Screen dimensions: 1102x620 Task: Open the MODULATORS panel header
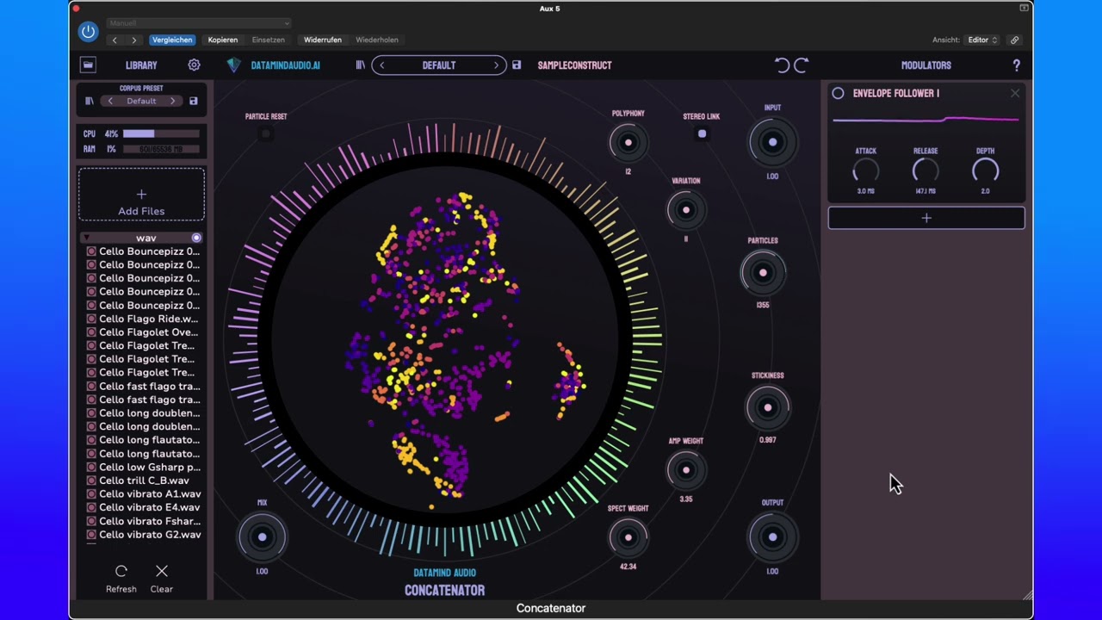click(x=926, y=65)
